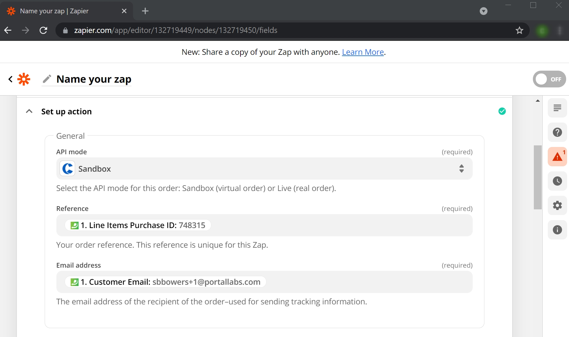This screenshot has height=337, width=569.
Task: Click the Zapier logo icon
Action: pyautogui.click(x=24, y=79)
